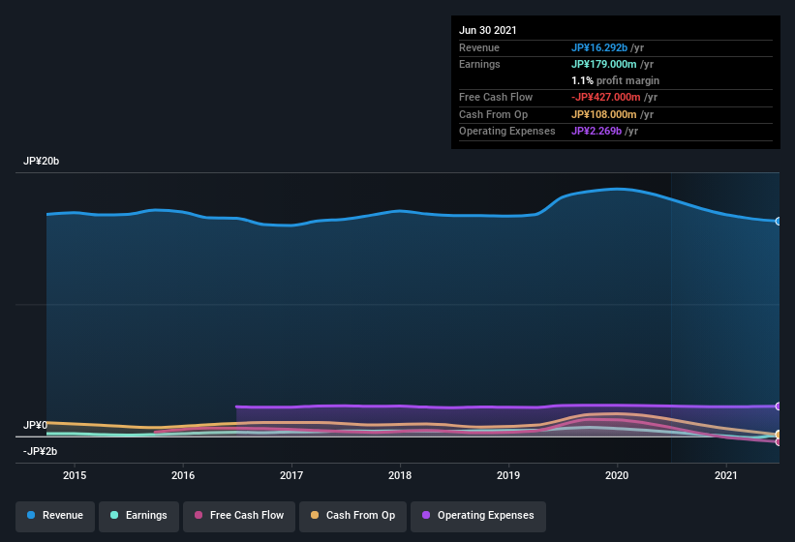Click the JP¥108.000m cash from op value
This screenshot has height=542, width=795.
click(604, 114)
